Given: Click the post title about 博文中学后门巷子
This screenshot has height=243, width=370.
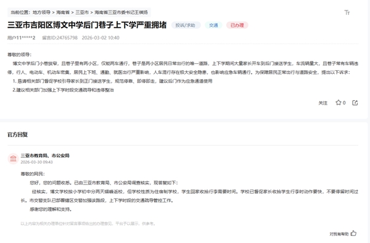Looking at the screenshot, I should click(x=87, y=25).
